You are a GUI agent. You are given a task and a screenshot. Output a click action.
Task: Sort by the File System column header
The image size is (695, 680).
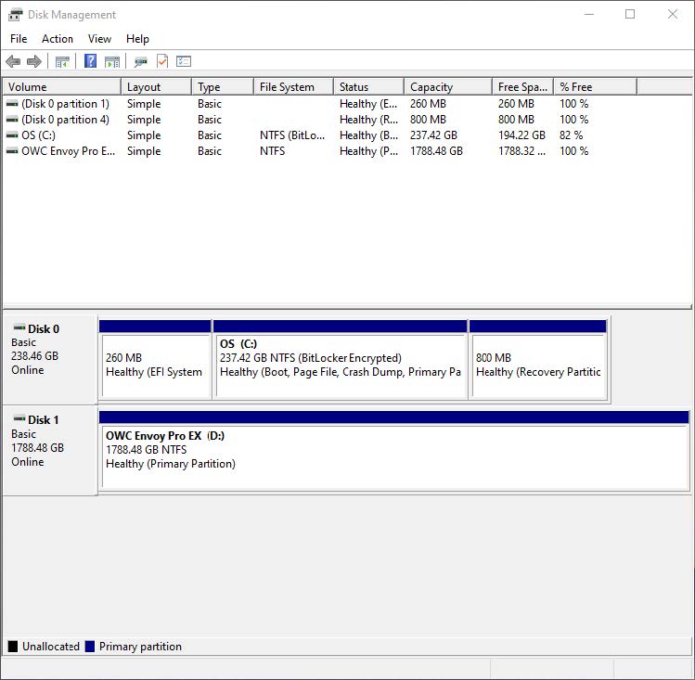pos(292,87)
